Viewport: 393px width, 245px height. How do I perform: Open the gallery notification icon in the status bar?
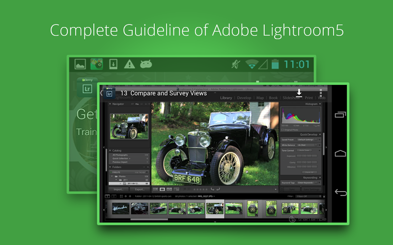click(80, 64)
